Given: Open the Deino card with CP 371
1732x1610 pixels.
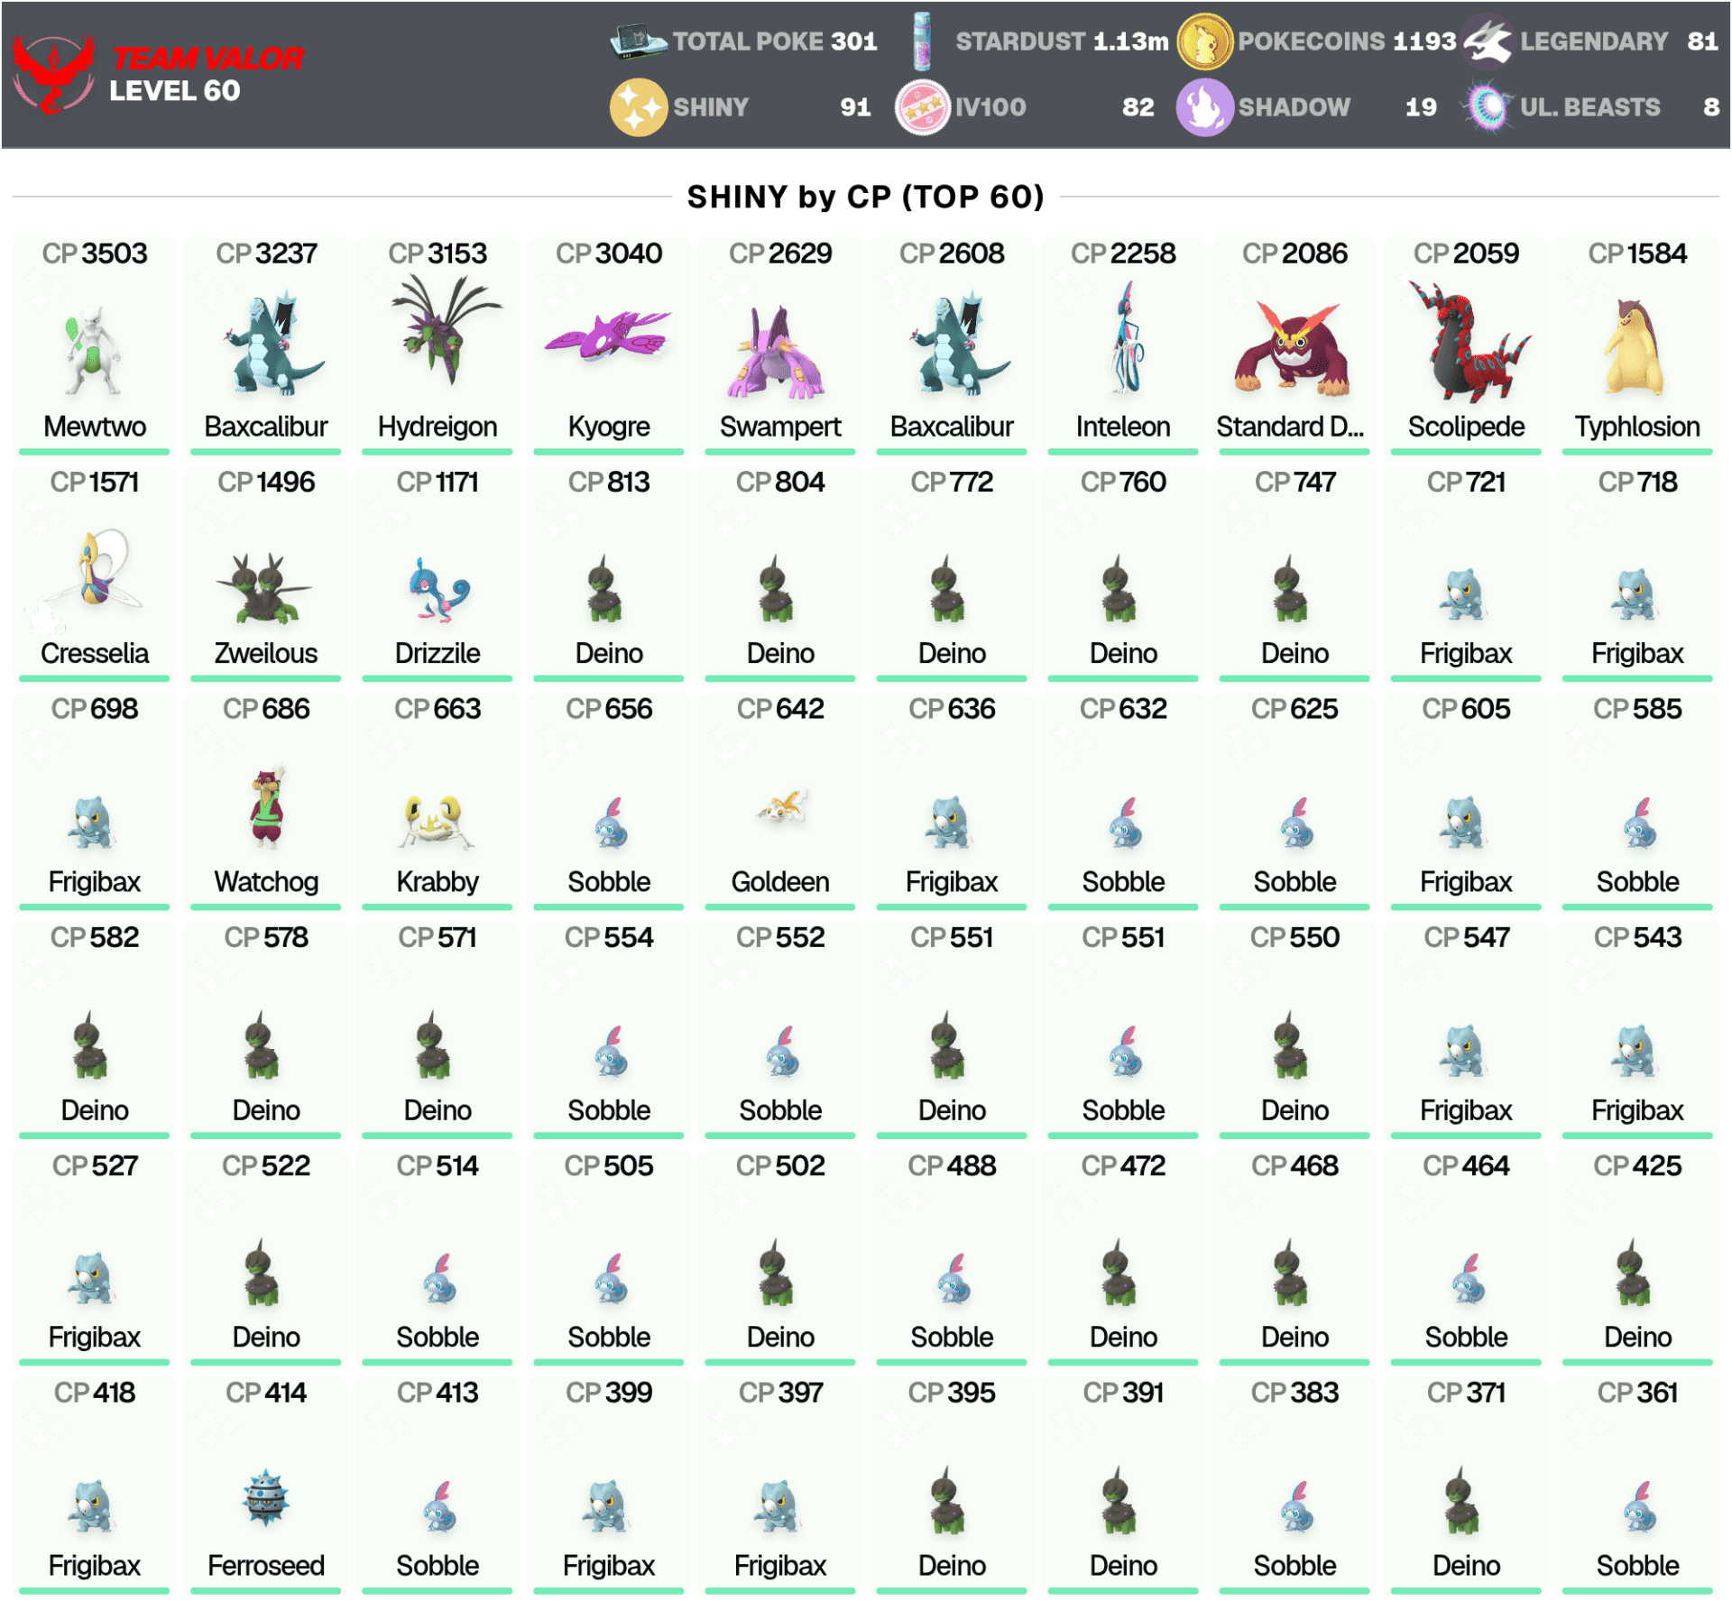Looking at the screenshot, I should tap(1466, 1486).
